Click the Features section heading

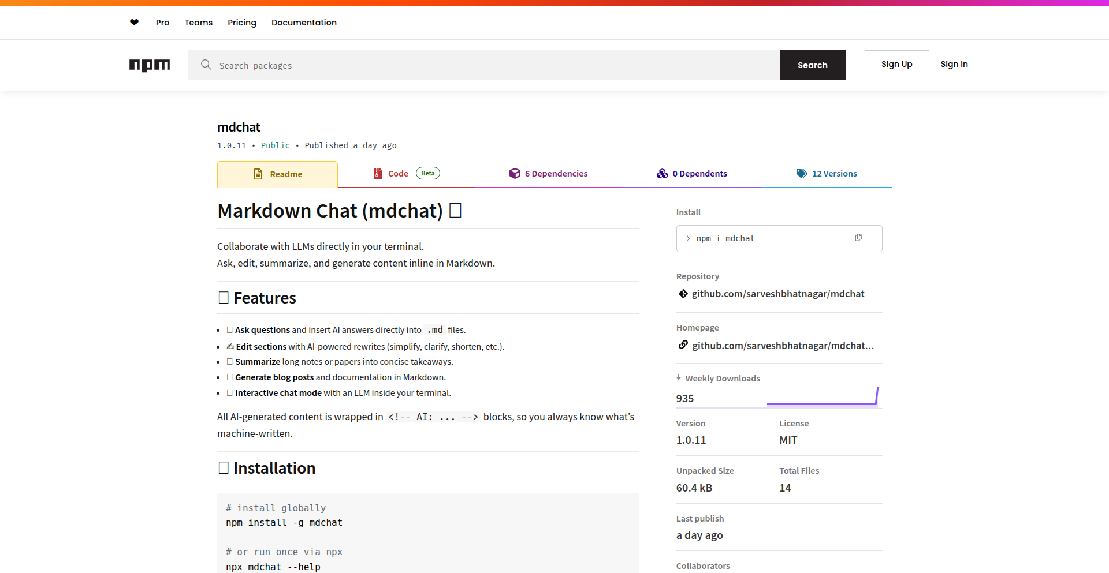(257, 298)
